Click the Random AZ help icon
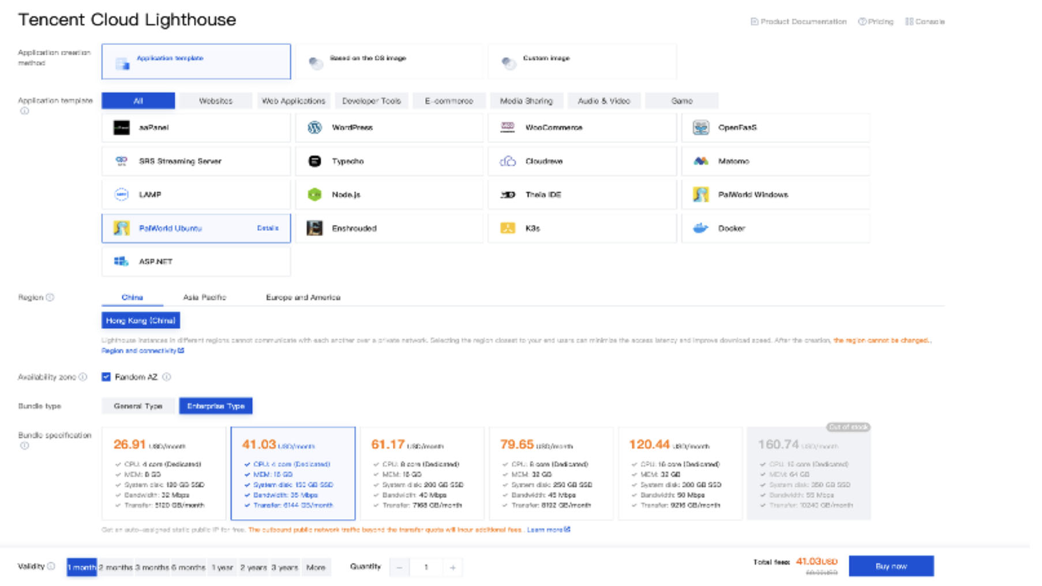This screenshot has height=586, width=1042. click(x=167, y=377)
